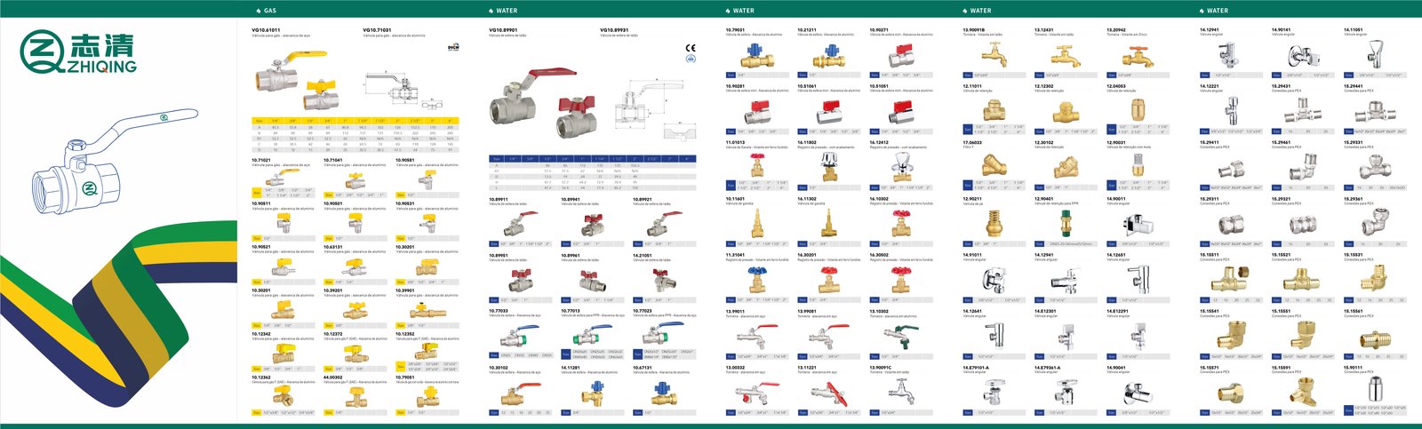Click the 15.29431 PEX tee connector

(x=1302, y=110)
